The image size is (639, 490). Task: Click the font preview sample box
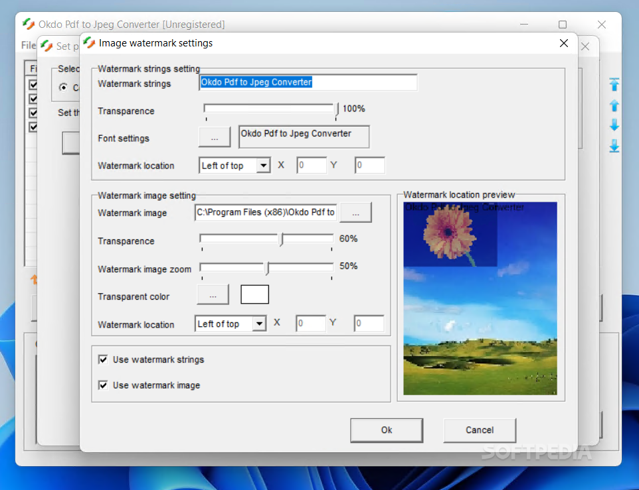304,137
